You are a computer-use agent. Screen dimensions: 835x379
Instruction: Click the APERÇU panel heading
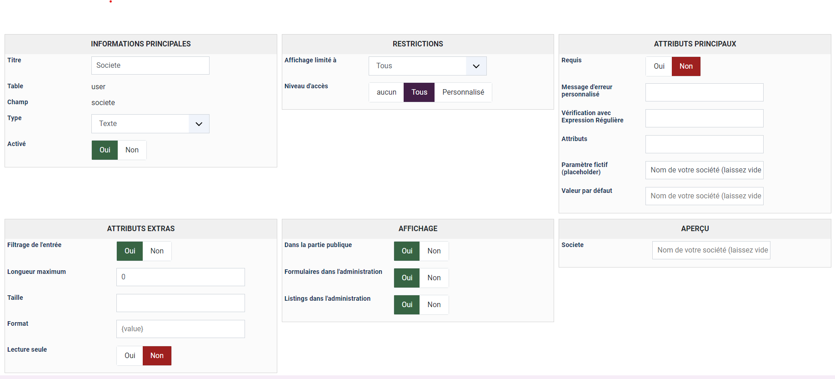(695, 229)
